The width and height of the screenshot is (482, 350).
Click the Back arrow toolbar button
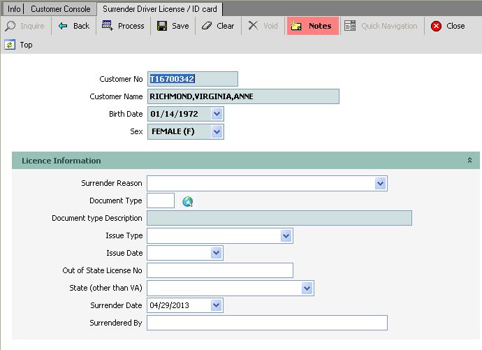pyautogui.click(x=73, y=26)
